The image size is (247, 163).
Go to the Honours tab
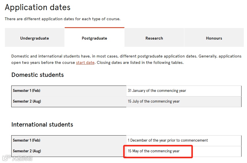pyautogui.click(x=214, y=38)
